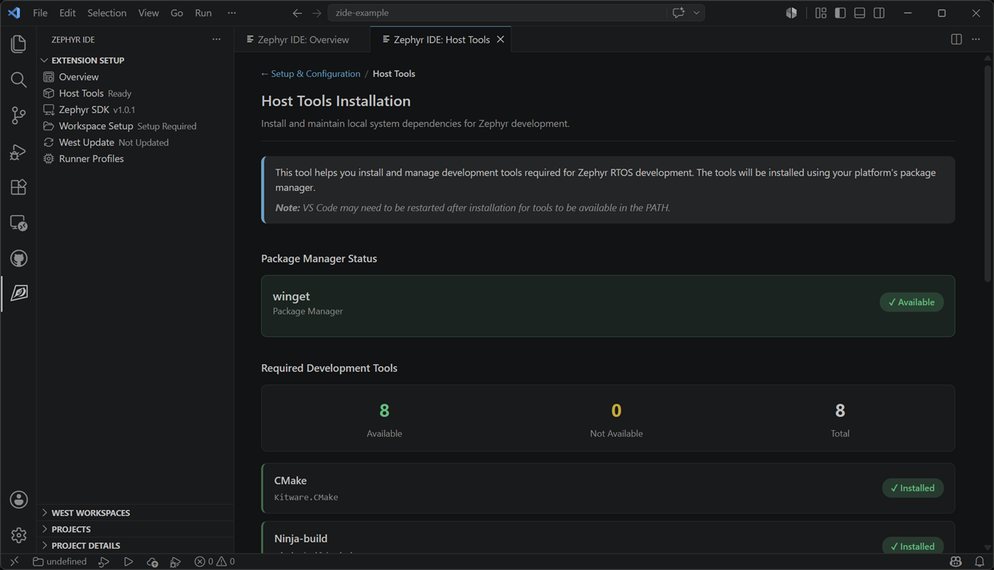
Task: Open notifications bell in status bar
Action: point(979,561)
